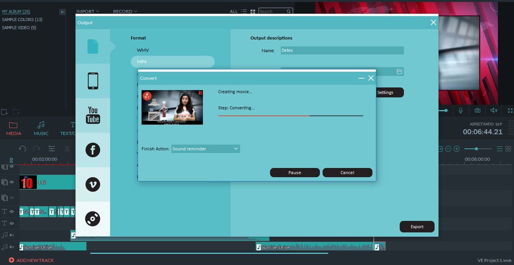
Task: Select clip 112 on the timeline
Action: (48, 182)
